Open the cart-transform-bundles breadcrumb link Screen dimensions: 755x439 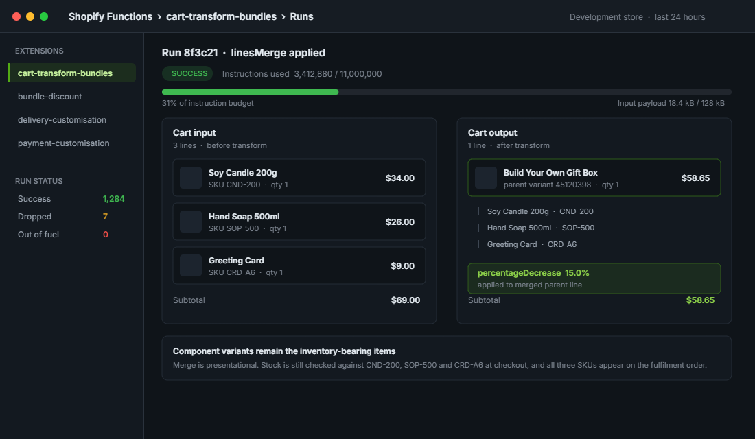pos(222,16)
